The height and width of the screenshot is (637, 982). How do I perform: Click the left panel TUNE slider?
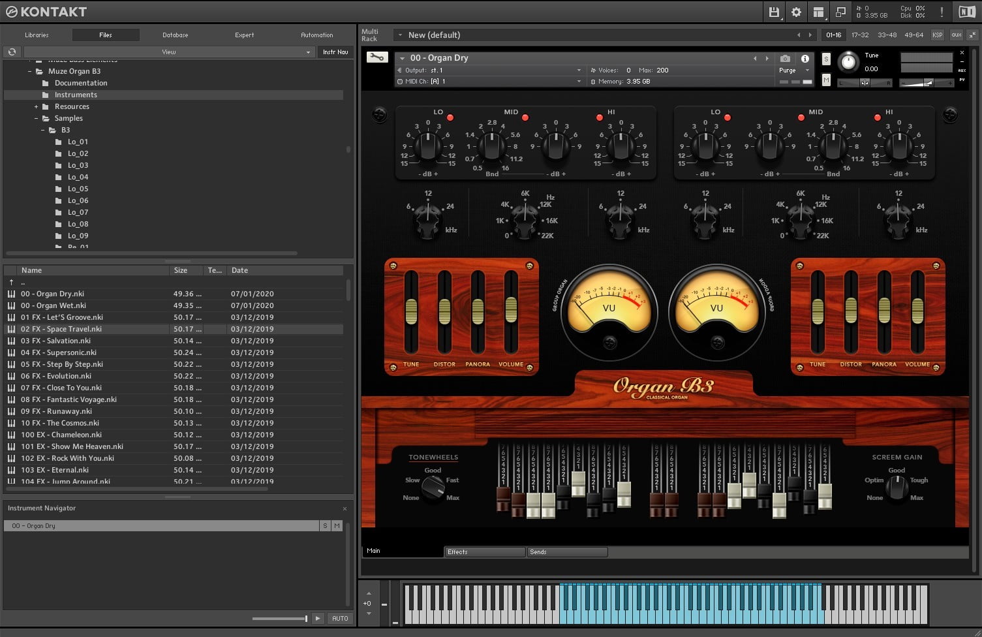(x=411, y=312)
